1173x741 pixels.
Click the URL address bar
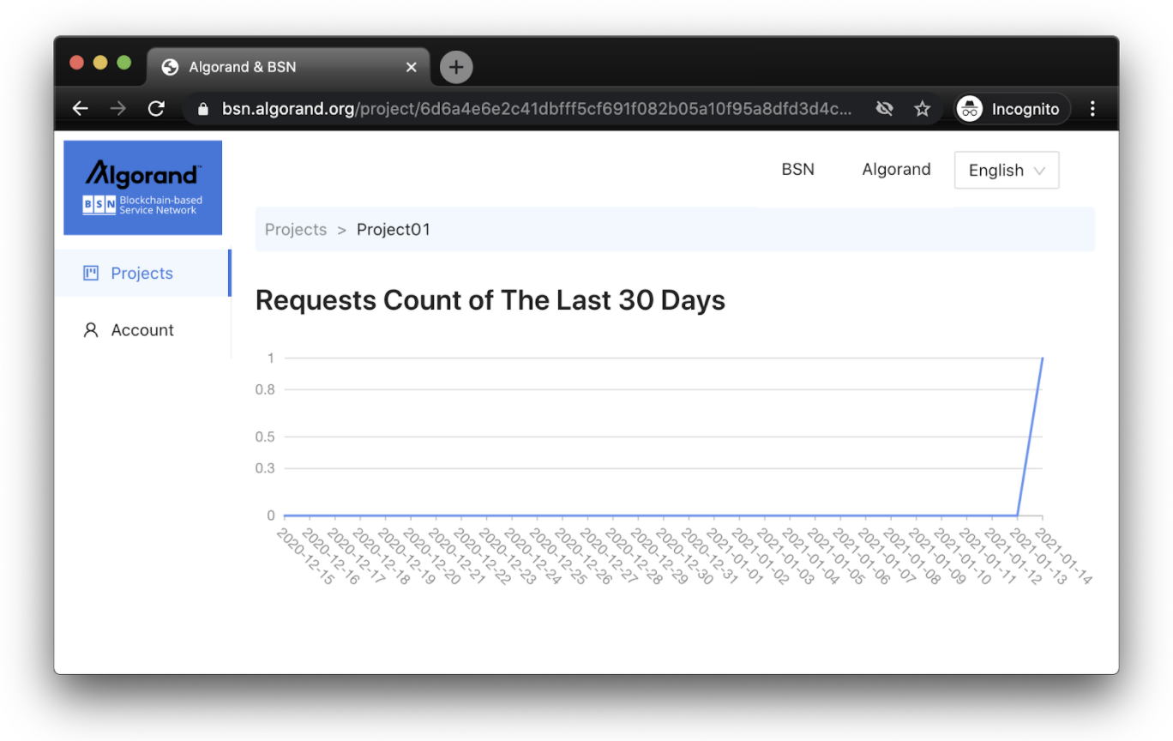532,109
